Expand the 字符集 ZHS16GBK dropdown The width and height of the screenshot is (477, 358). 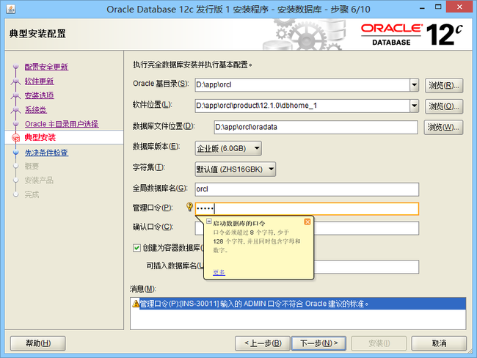click(x=235, y=169)
